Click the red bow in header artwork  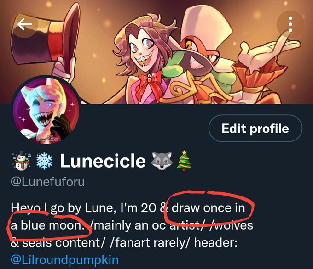pyautogui.click(x=150, y=84)
